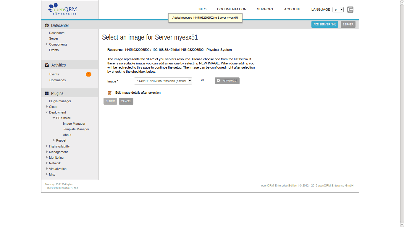Toggle Edit Image details after selection checkbox
The width and height of the screenshot is (404, 227).
click(x=109, y=93)
